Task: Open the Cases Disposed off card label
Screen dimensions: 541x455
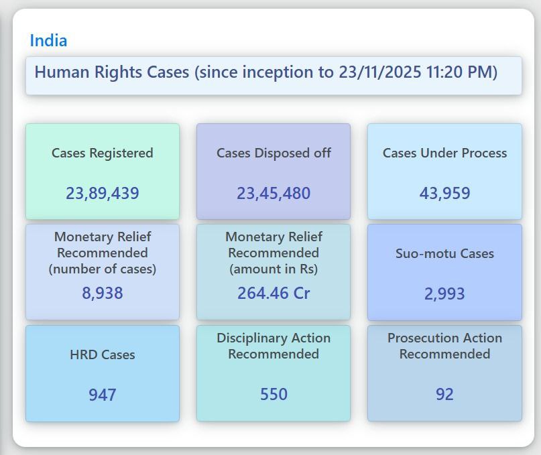Action: click(x=274, y=153)
